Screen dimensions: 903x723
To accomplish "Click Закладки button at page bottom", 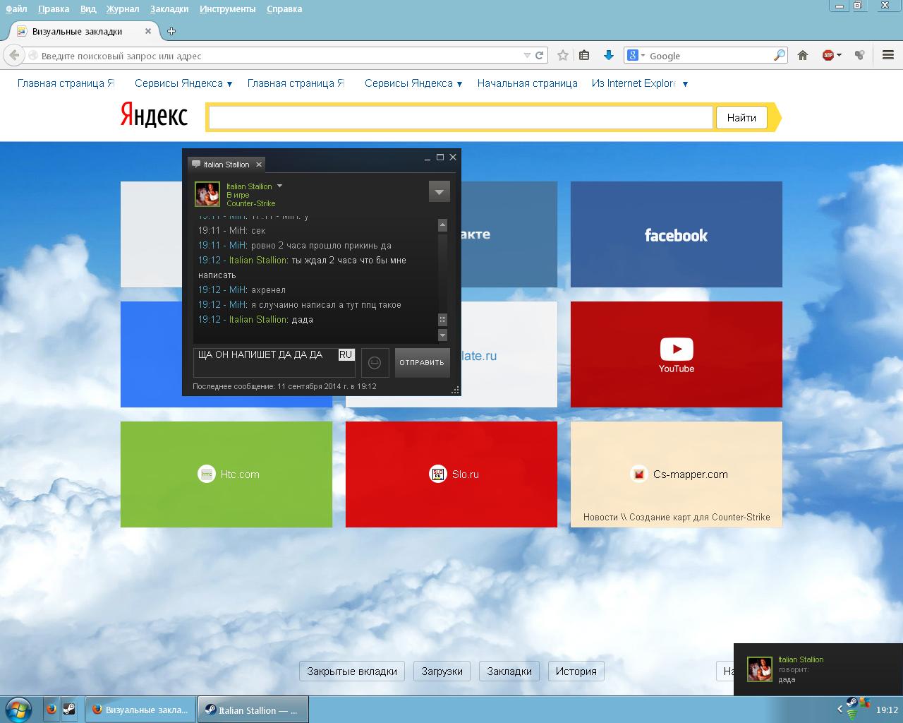I will tap(509, 671).
